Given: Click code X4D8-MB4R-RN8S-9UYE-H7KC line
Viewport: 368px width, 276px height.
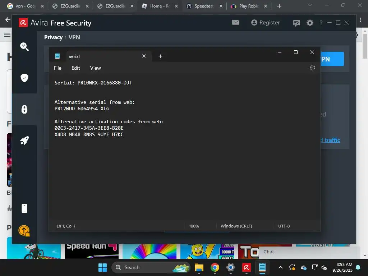Looking at the screenshot, I should pos(89,134).
